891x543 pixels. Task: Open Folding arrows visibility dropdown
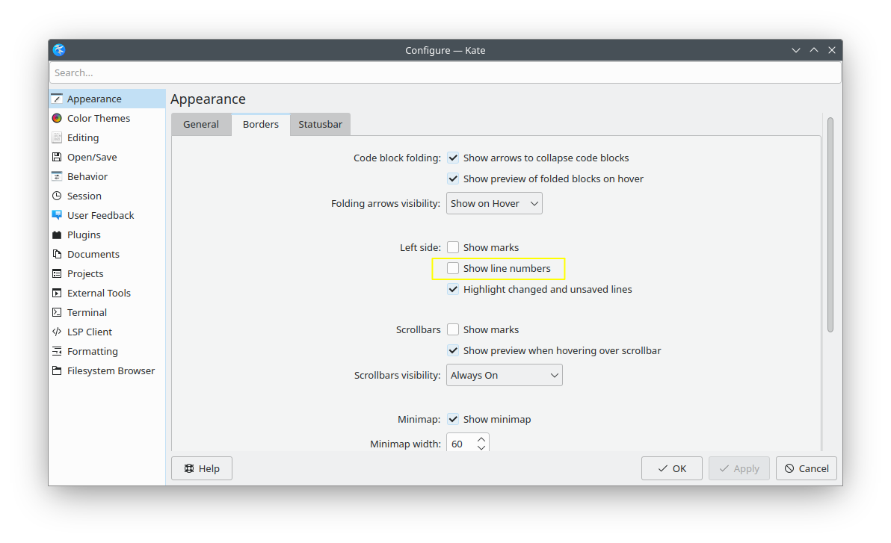(x=494, y=203)
